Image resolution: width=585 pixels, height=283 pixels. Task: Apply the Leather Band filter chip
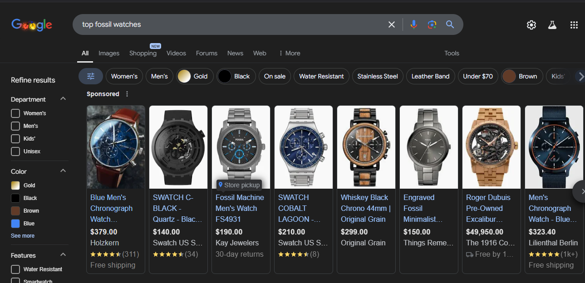(x=430, y=76)
